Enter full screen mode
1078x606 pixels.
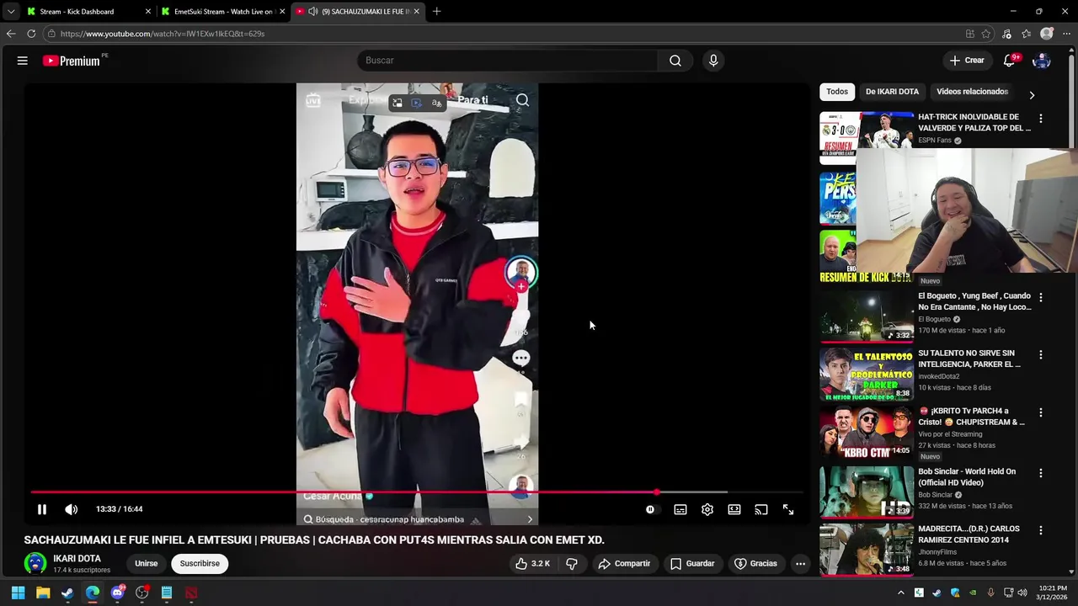click(788, 509)
